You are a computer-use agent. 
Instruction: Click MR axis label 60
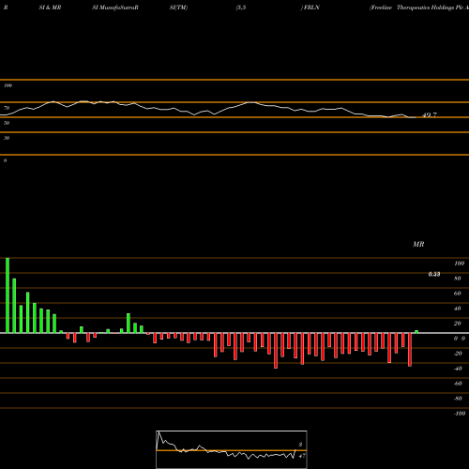tap(458, 294)
